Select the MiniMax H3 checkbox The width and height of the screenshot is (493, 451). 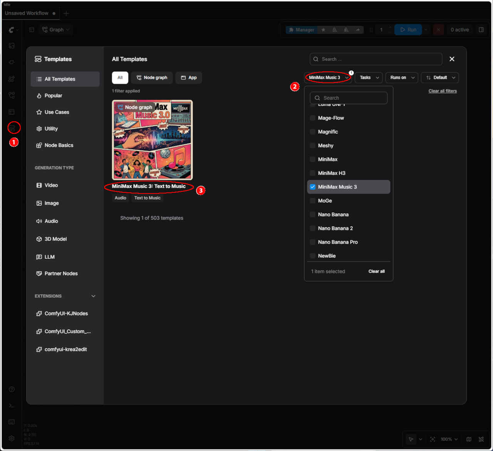313,173
